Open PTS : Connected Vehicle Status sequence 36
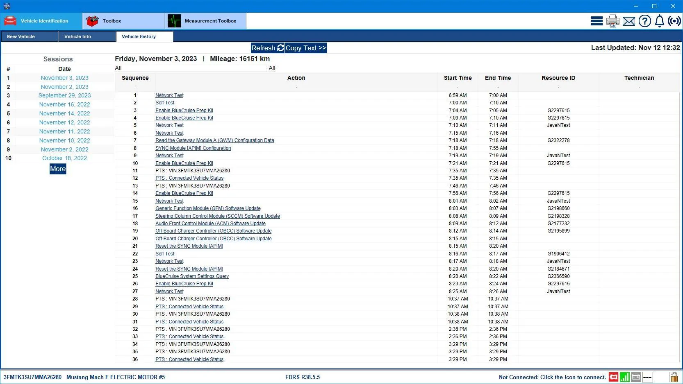The image size is (683, 384). pos(189,359)
